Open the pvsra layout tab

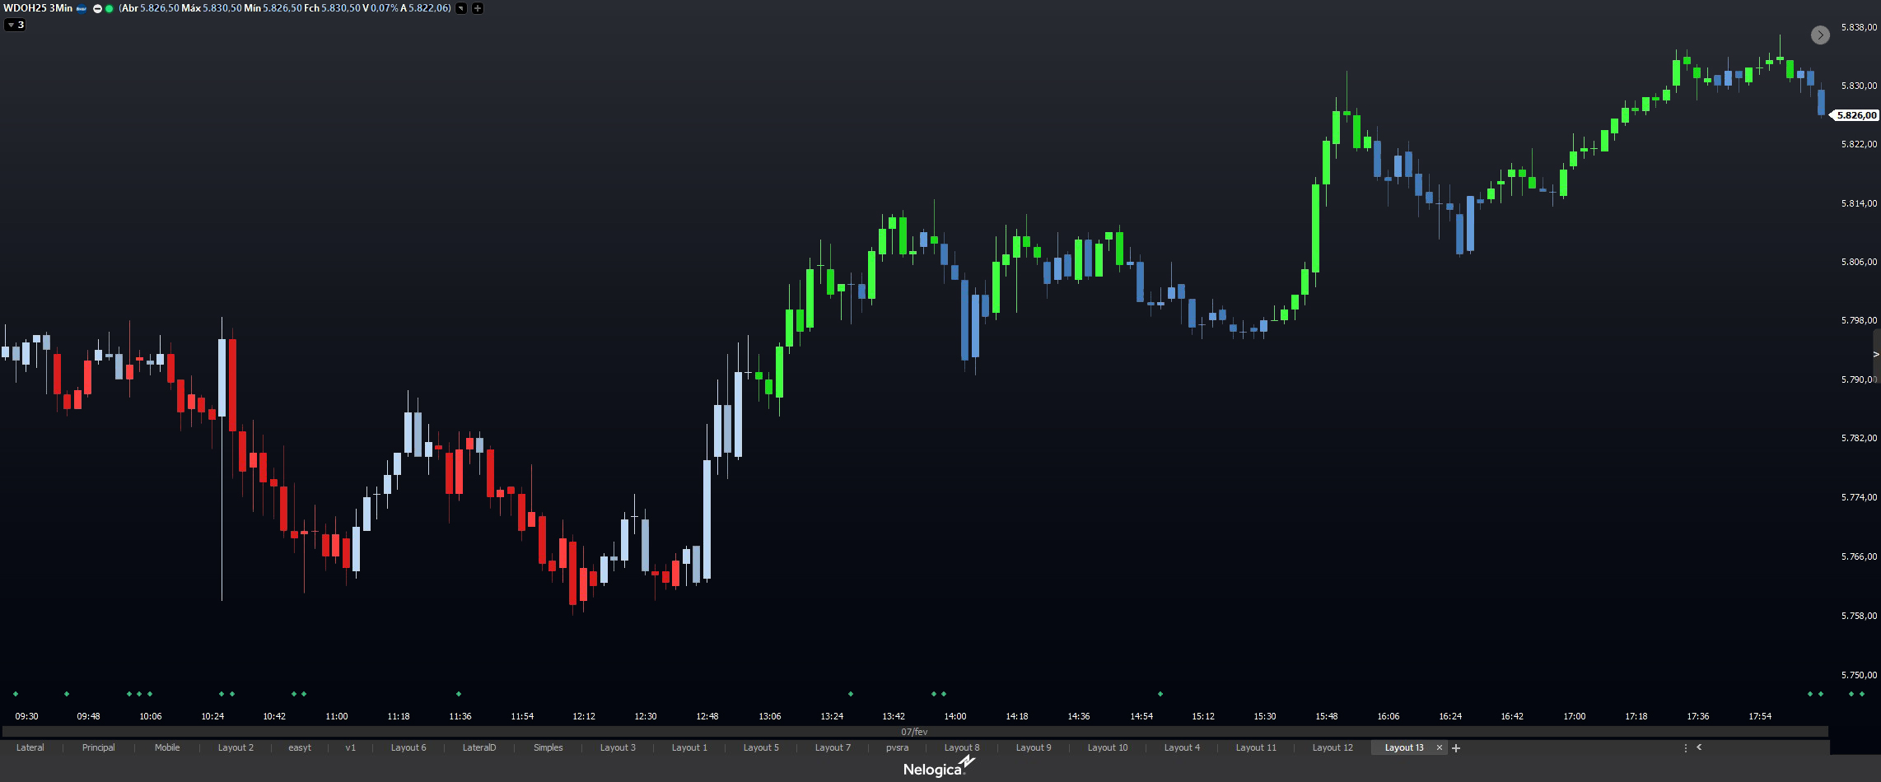[x=897, y=747]
